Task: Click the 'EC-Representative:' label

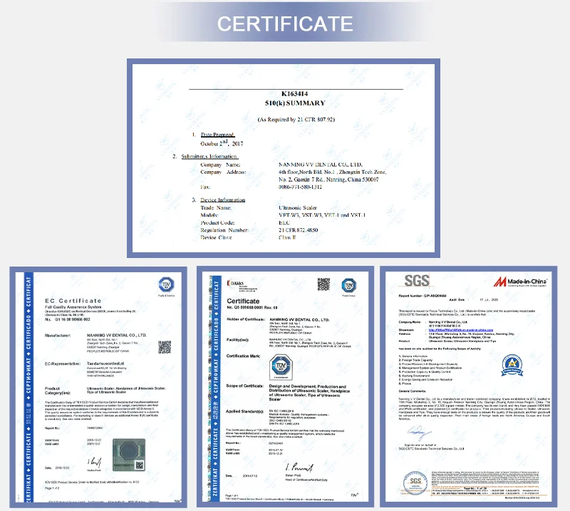Action: point(62,363)
